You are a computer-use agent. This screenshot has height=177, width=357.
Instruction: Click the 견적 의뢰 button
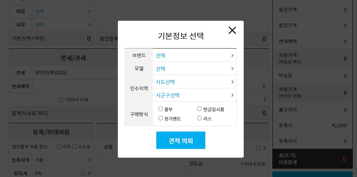coord(180,140)
